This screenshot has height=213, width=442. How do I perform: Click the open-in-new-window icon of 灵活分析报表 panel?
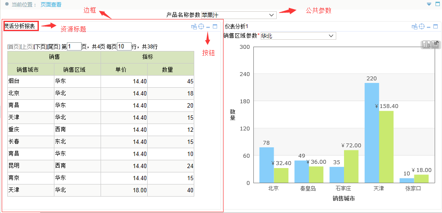pyautogui.click(x=194, y=27)
